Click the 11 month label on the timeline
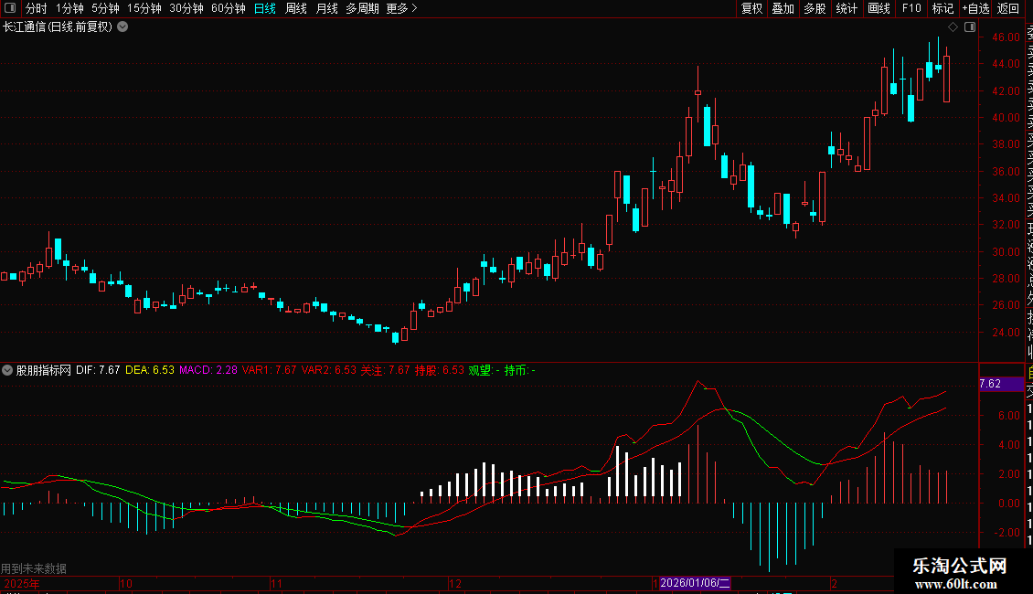 277,583
